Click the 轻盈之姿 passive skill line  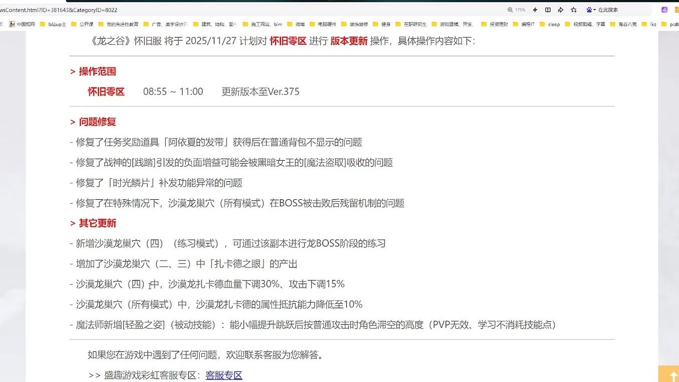coord(313,325)
